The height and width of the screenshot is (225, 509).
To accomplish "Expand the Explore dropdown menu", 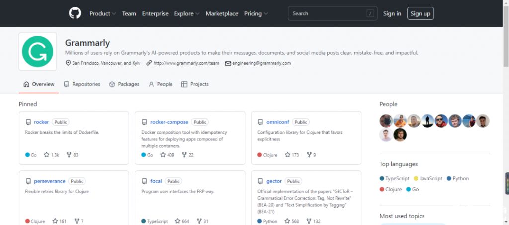I will [187, 13].
